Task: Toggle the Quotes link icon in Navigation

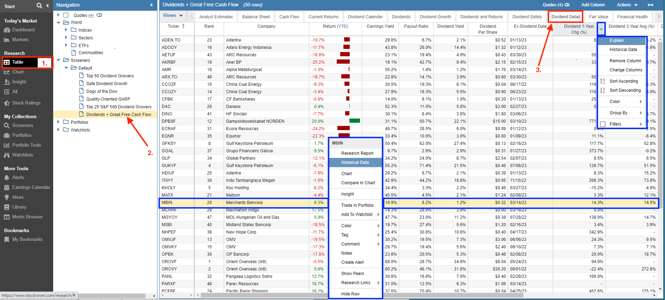Action: click(99, 15)
